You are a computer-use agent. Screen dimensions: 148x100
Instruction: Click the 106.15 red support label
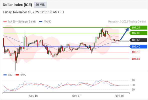coord(136,52)
